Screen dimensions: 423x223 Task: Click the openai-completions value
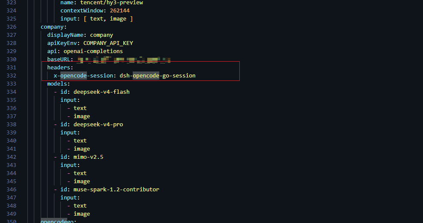click(93, 51)
